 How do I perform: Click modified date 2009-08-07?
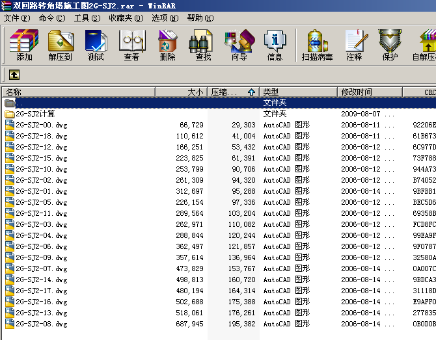click(361, 114)
